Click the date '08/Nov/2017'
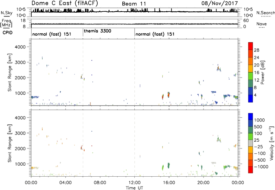This screenshot has width=275, height=190. coord(220,3)
